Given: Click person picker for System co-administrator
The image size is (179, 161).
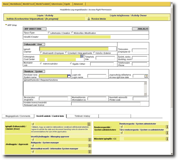Looking at the screenshot, I should pyautogui.click(x=167, y=133).
